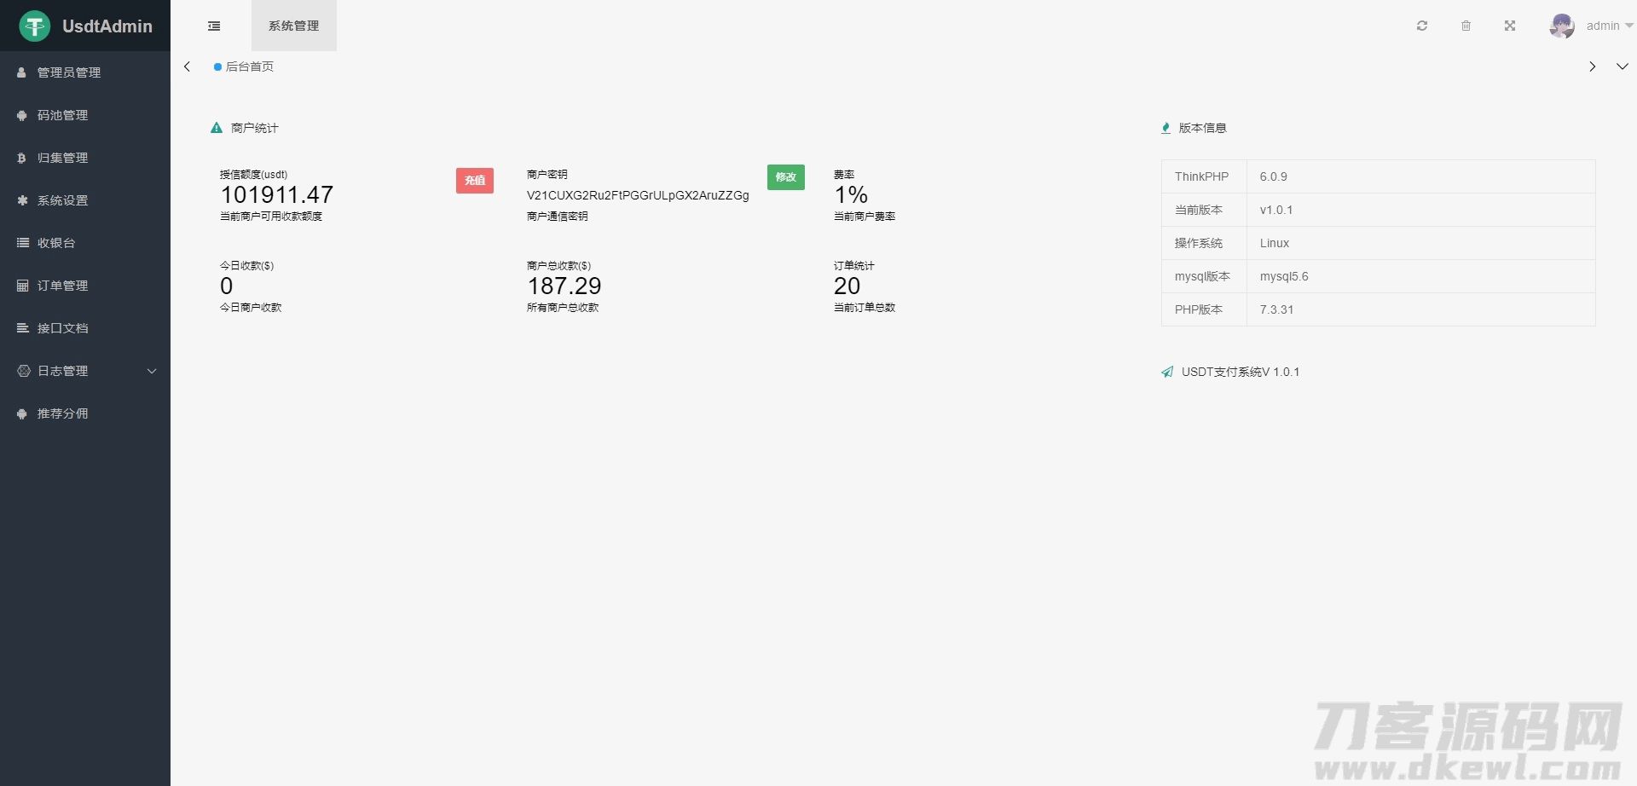Open the tab operations down-chevron menu
This screenshot has width=1637, height=786.
(x=1622, y=66)
